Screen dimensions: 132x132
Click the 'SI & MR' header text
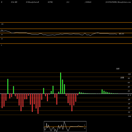click(x=14, y=2)
